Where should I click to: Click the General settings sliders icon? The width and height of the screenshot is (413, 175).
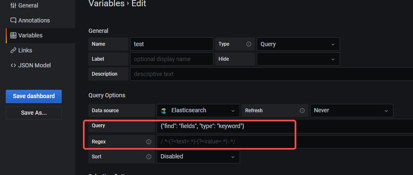point(13,5)
